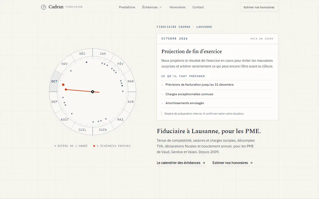Click the Cadran clock logo icon

43,7
